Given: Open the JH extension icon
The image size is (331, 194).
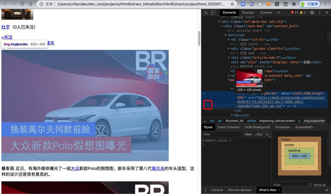Looking at the screenshot, I should 243,4.
